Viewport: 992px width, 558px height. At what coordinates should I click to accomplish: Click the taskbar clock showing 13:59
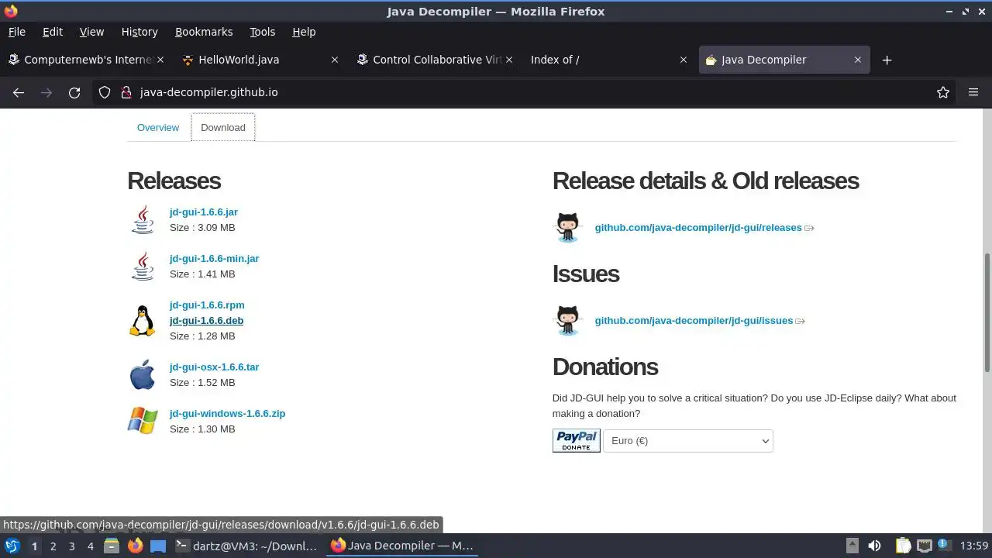[x=974, y=546]
